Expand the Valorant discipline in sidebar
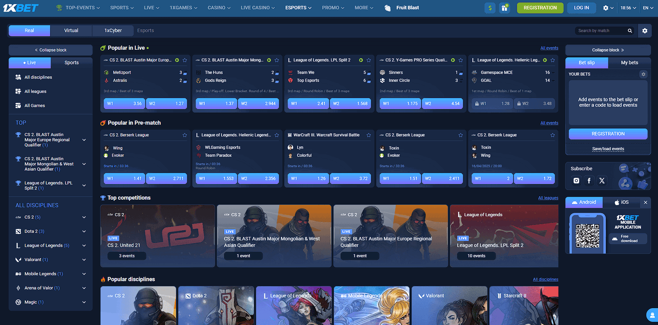 click(84, 259)
